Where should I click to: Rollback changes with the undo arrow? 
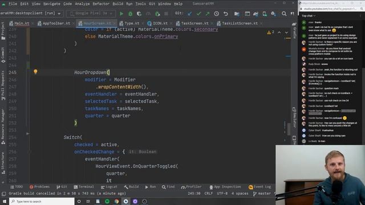tap(226, 14)
